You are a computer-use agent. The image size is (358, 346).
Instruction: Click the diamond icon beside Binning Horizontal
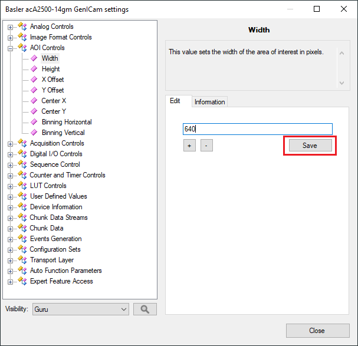point(34,122)
